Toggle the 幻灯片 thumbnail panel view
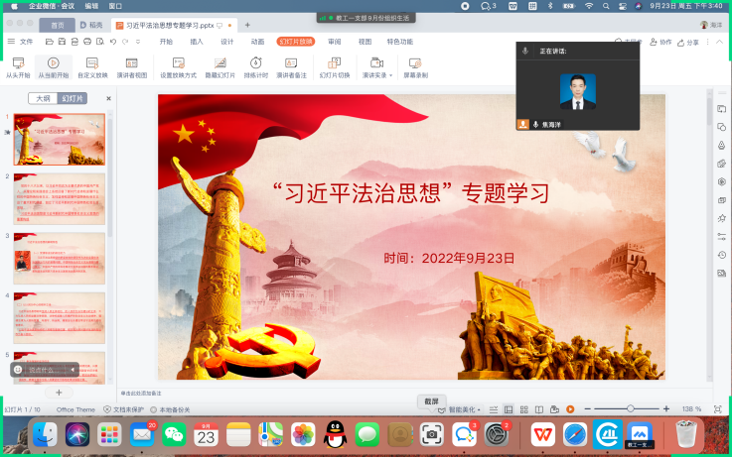This screenshot has width=732, height=457. [x=72, y=99]
